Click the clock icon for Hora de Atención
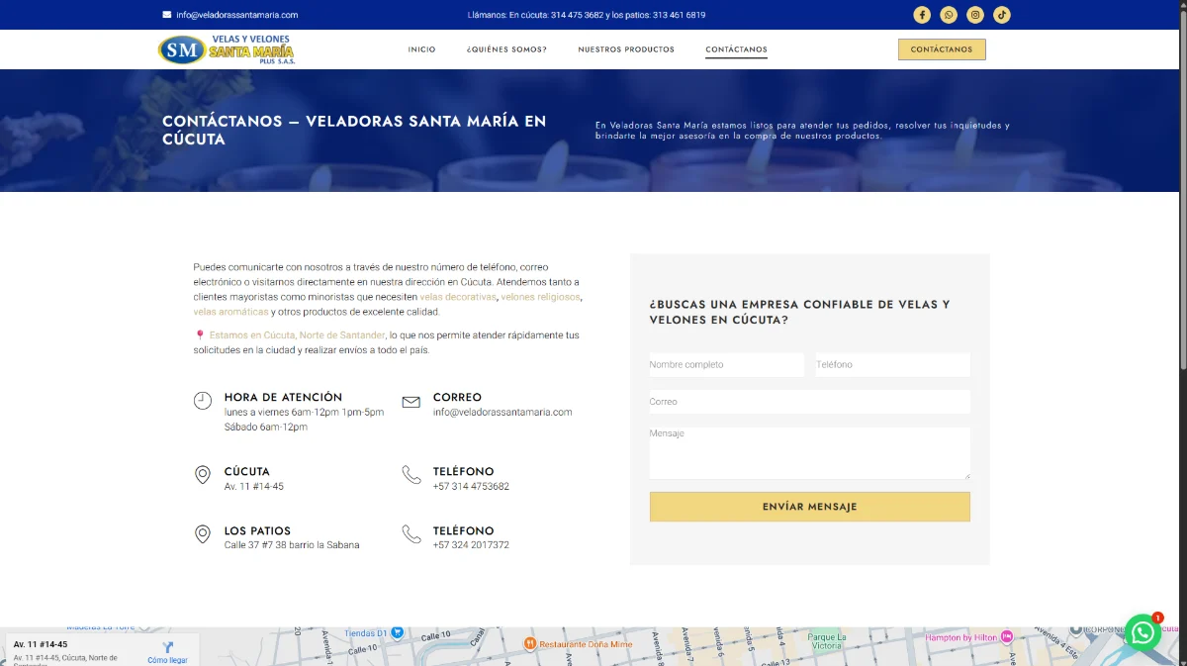Screen dimensions: 1187x666 [x=203, y=400]
